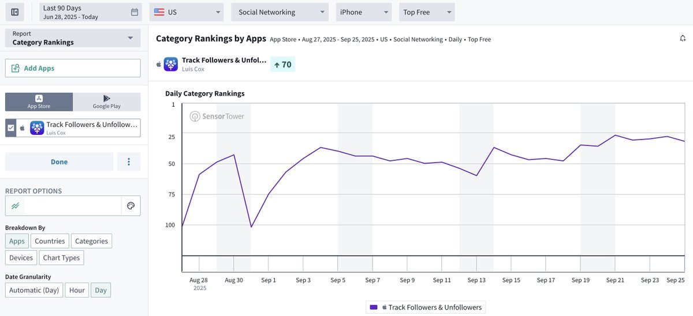Click the Track Followers app icon in header
This screenshot has height=316, width=693.
171,64
